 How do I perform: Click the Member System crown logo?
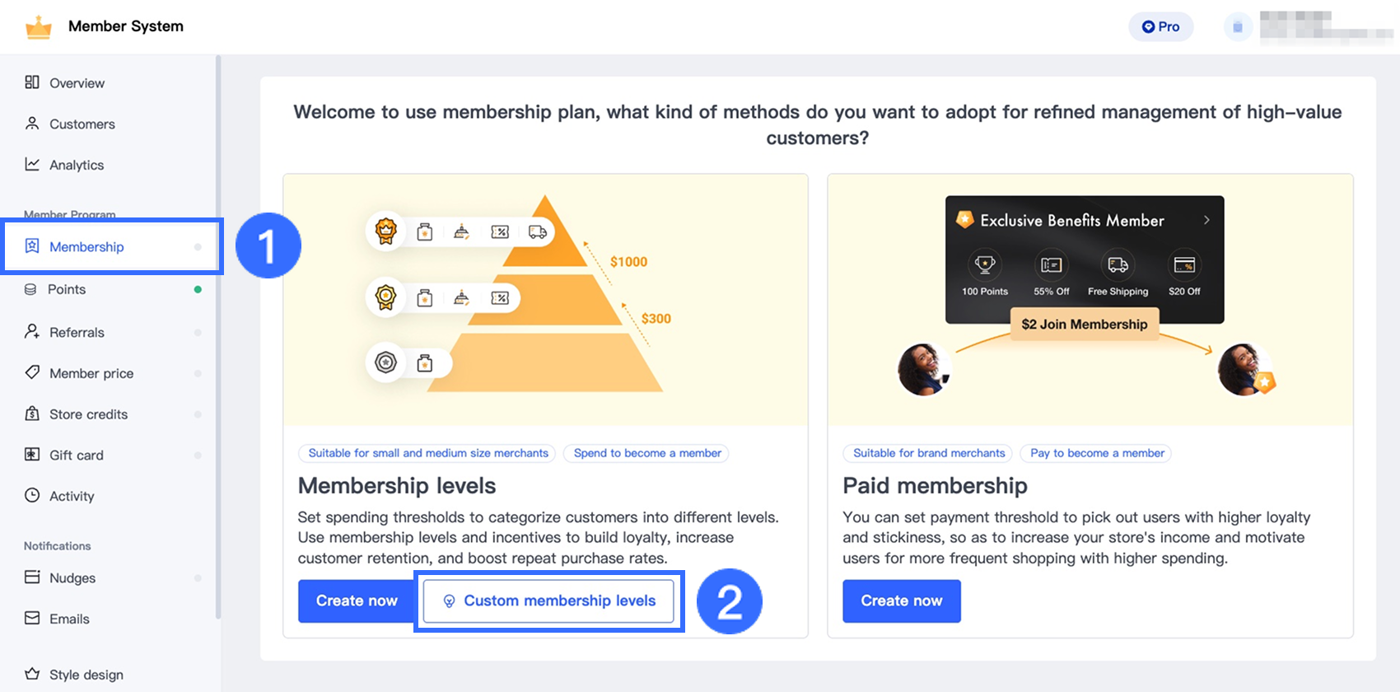click(x=39, y=27)
